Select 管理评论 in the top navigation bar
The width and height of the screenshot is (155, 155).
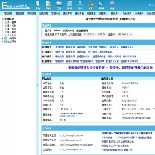(x=56, y=13)
